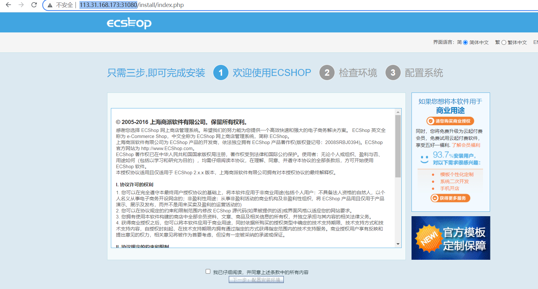538x289 pixels.
Task: Open 系统二次开发 link
Action: [x=454, y=181]
